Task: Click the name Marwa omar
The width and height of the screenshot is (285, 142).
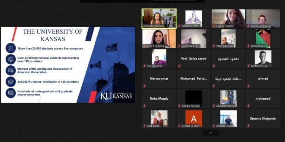Action: point(159,79)
